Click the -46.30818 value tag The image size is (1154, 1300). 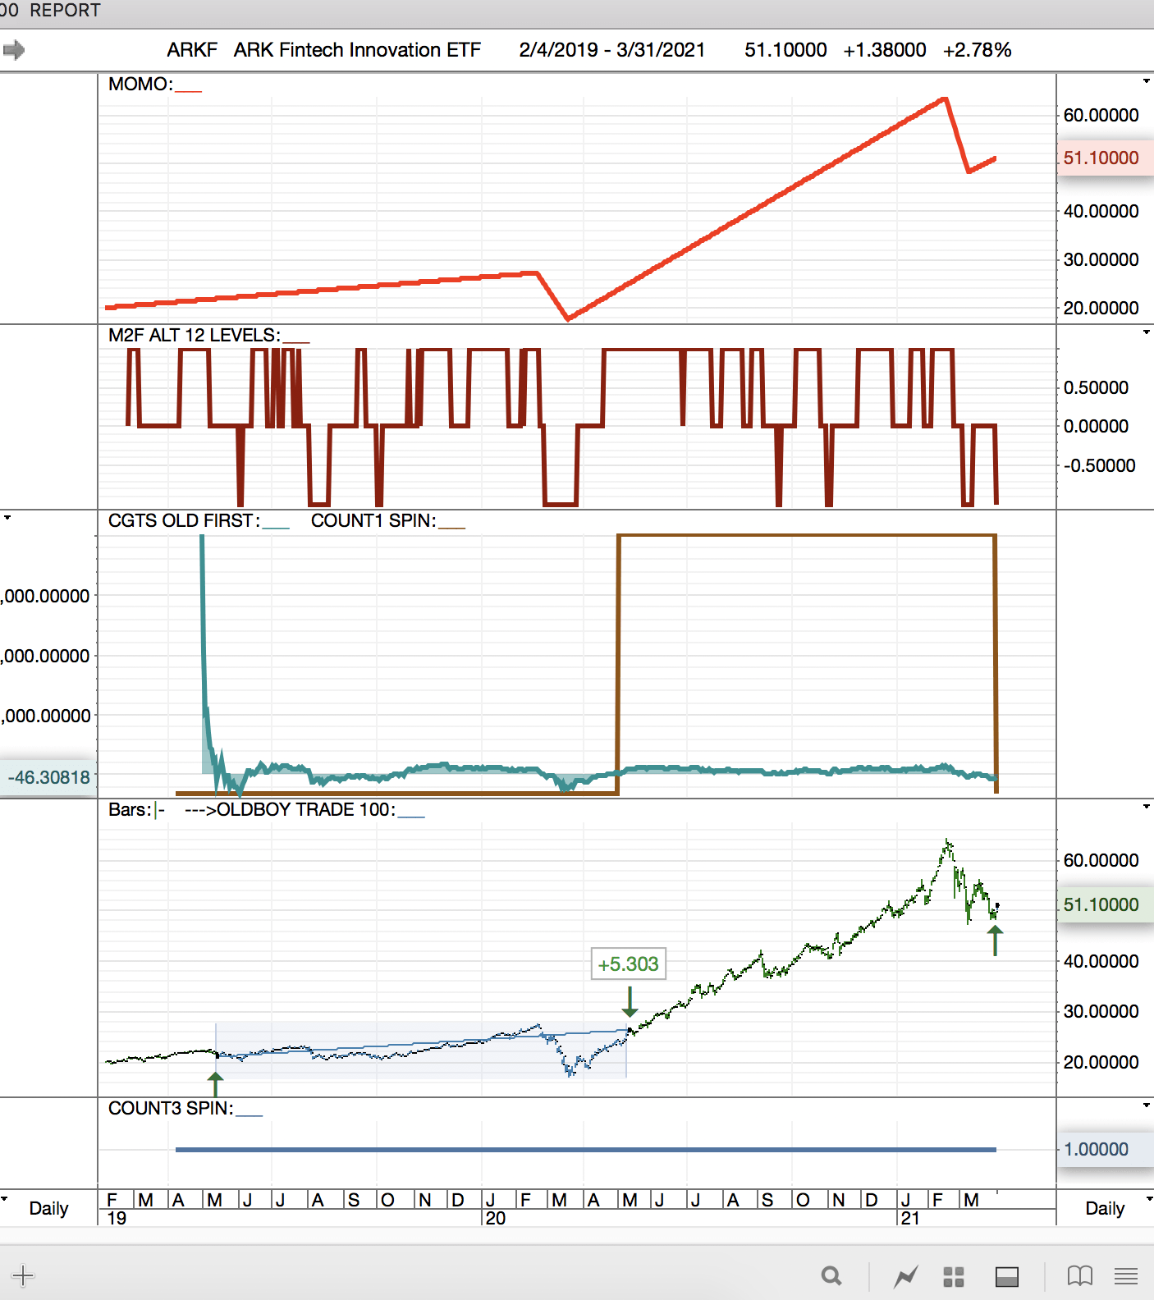[48, 777]
